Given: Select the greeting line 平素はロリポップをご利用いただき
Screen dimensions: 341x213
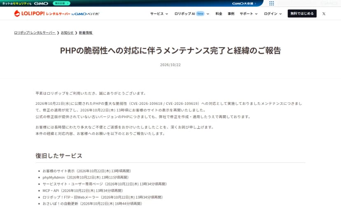Looking at the screenshot, I should 91,93.
